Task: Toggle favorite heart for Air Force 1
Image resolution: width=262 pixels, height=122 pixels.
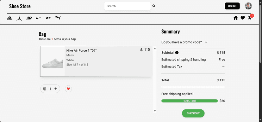Action: pyautogui.click(x=68, y=89)
